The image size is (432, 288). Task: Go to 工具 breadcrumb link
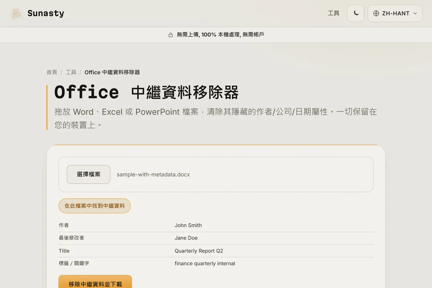(71, 72)
